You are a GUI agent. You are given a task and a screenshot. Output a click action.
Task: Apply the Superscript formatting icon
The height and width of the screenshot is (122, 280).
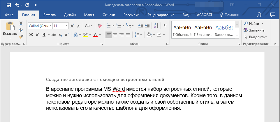[x=67, y=35]
